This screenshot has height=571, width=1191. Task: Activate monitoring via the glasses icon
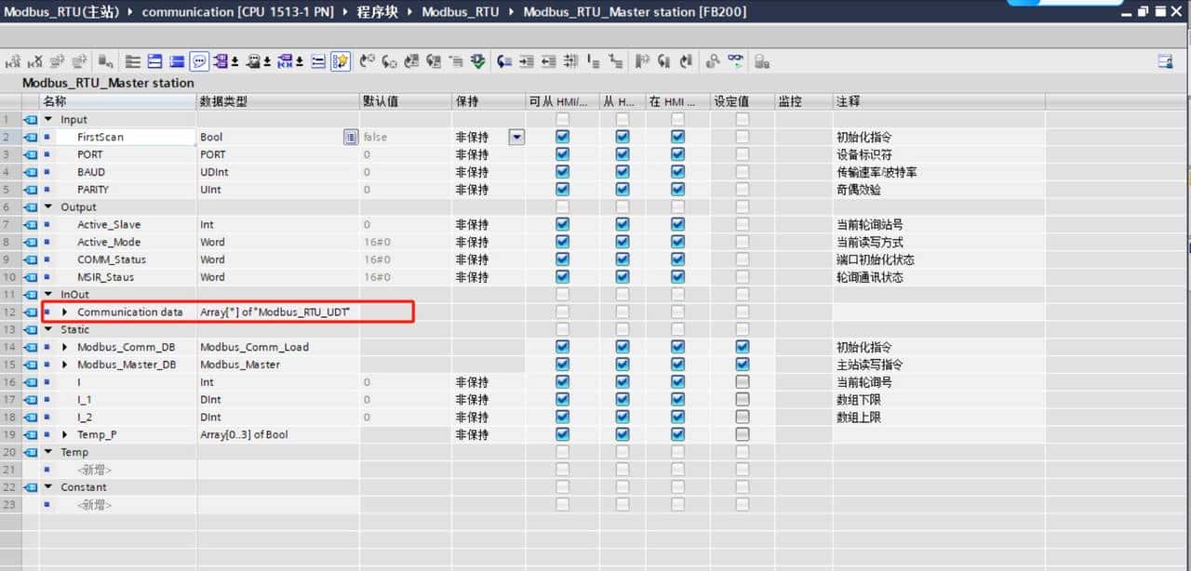pyautogui.click(x=734, y=60)
